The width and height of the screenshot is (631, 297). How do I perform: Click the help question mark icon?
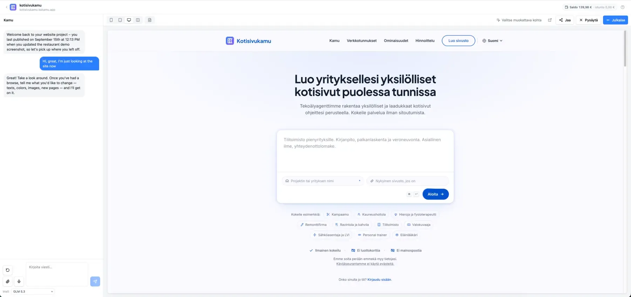(623, 7)
